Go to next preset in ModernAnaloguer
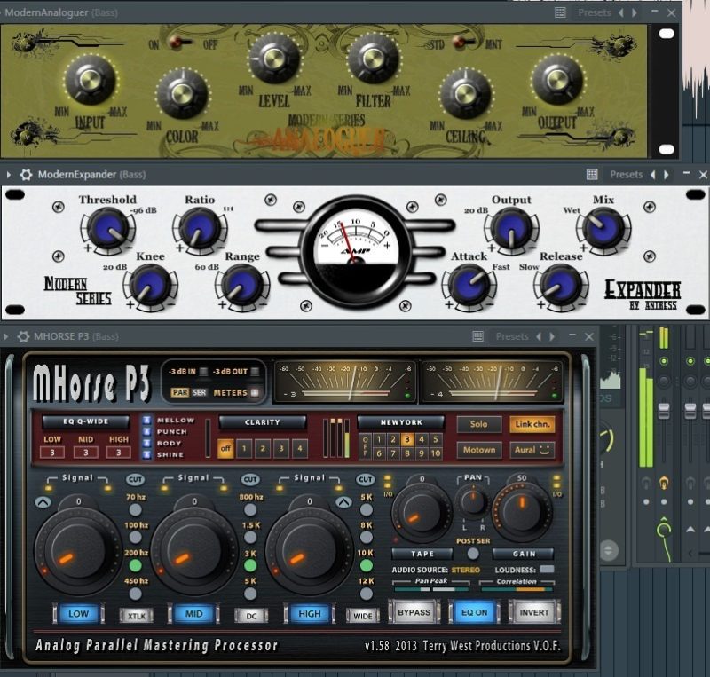The width and height of the screenshot is (710, 677). click(635, 12)
